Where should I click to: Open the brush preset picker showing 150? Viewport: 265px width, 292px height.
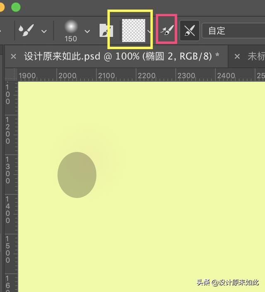pyautogui.click(x=71, y=31)
